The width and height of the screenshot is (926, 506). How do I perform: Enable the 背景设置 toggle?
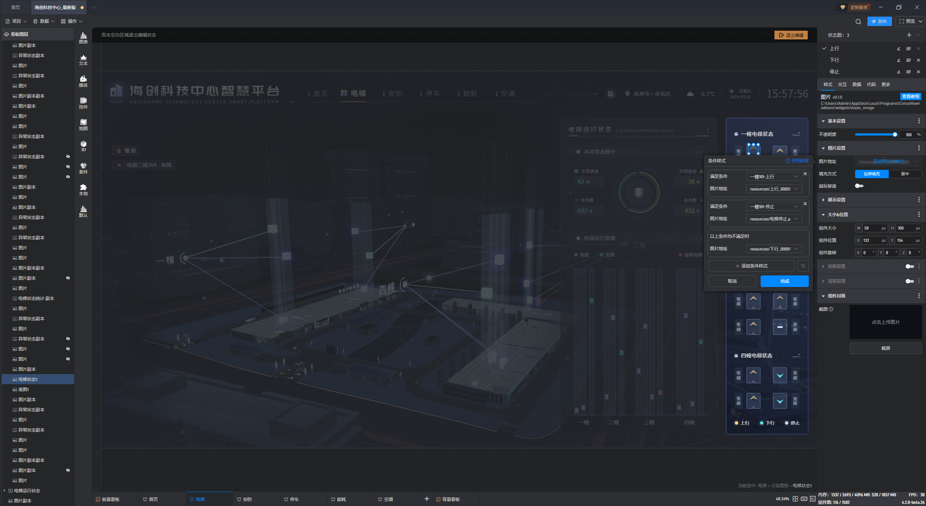[909, 281]
